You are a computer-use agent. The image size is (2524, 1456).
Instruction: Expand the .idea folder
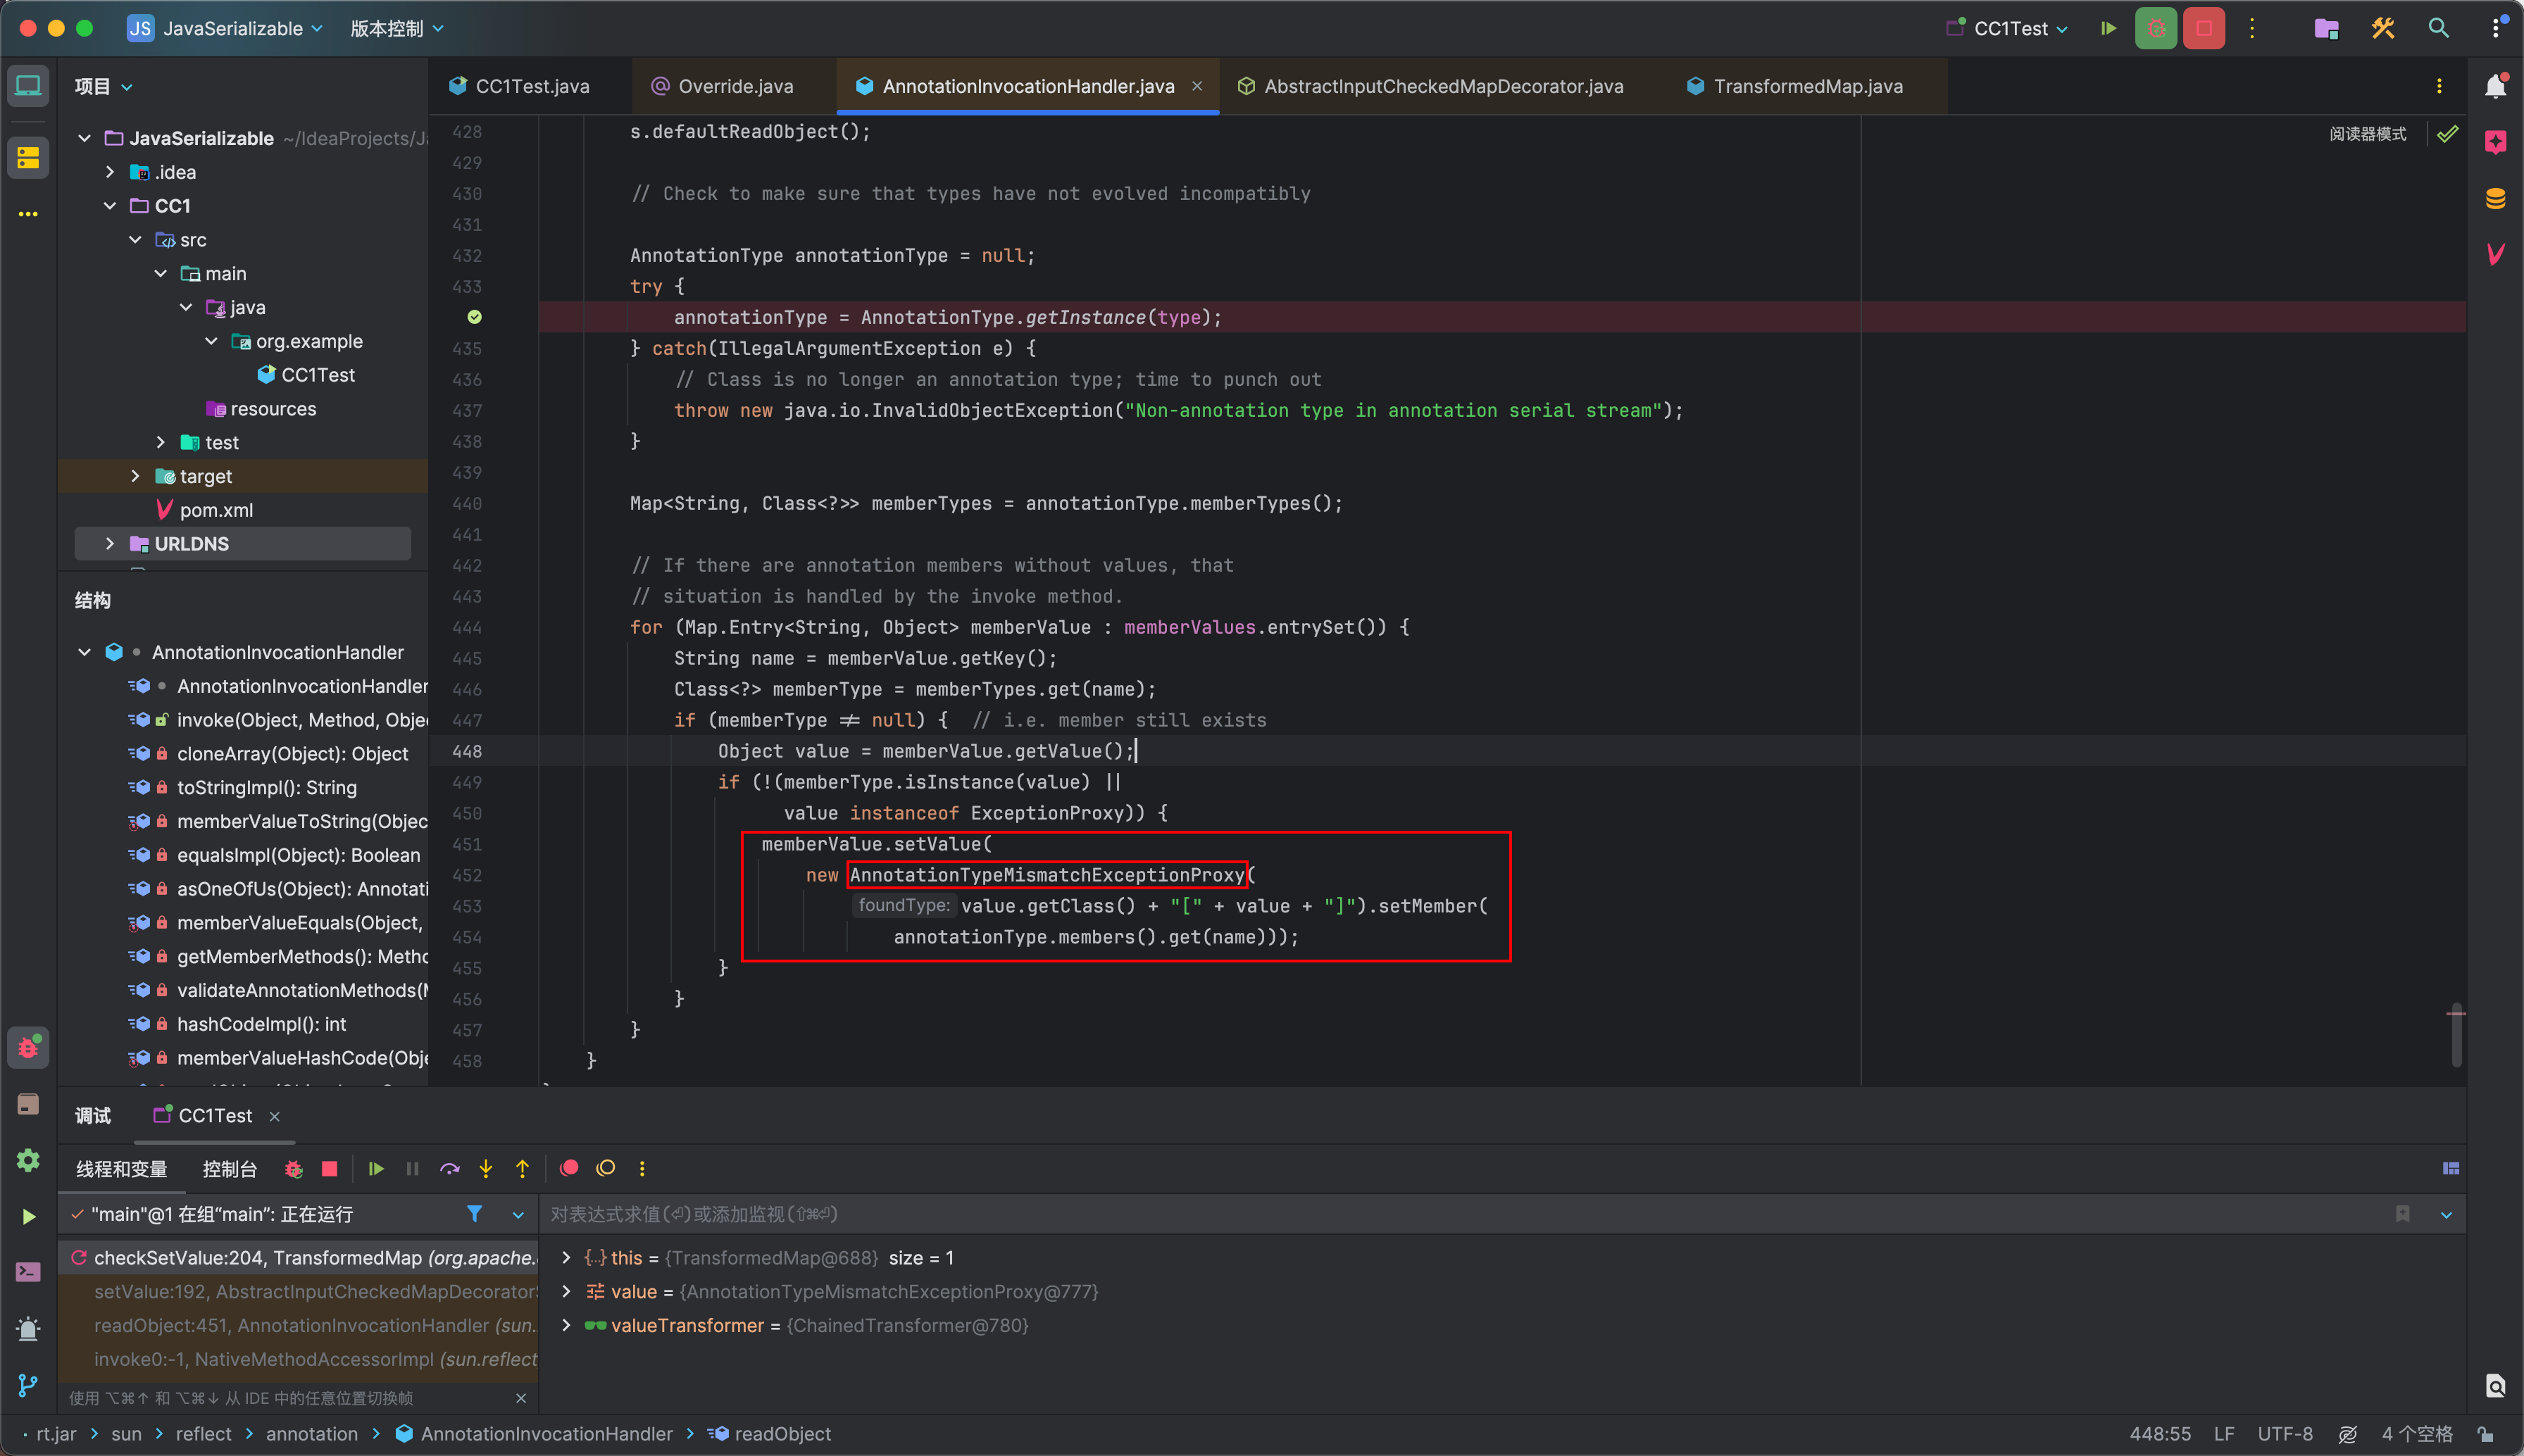(109, 172)
